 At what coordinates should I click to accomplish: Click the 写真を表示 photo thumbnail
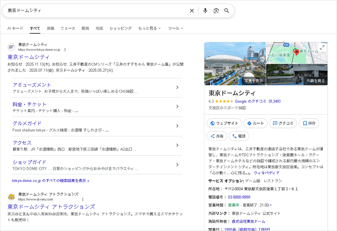coord(235,64)
